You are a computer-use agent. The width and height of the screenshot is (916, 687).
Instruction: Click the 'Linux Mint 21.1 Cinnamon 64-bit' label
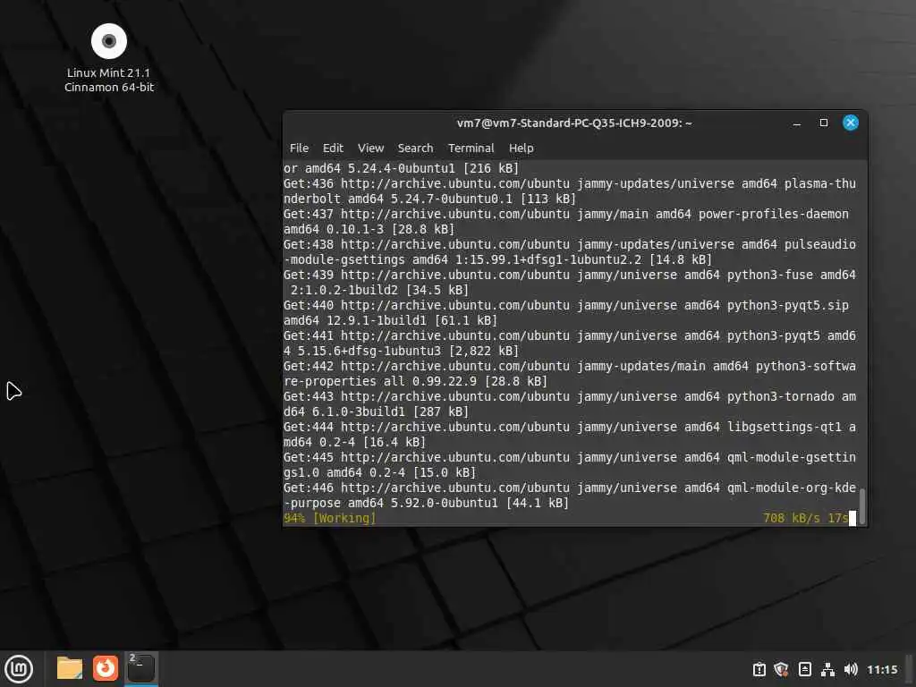coord(109,80)
